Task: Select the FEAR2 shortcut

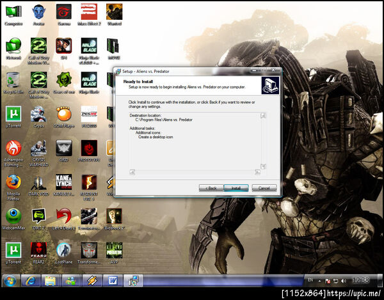Action: (x=38, y=253)
